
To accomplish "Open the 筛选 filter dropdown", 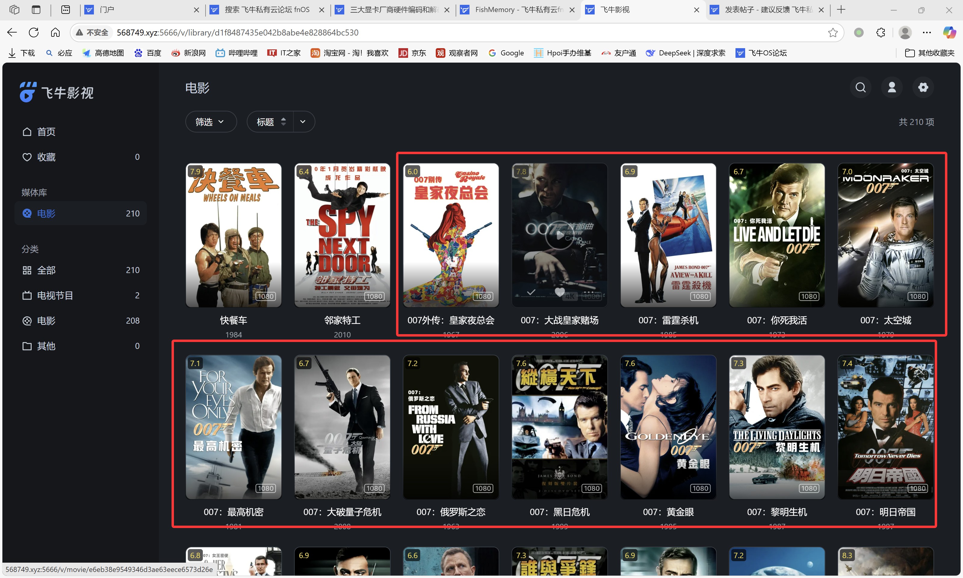I will (x=211, y=122).
